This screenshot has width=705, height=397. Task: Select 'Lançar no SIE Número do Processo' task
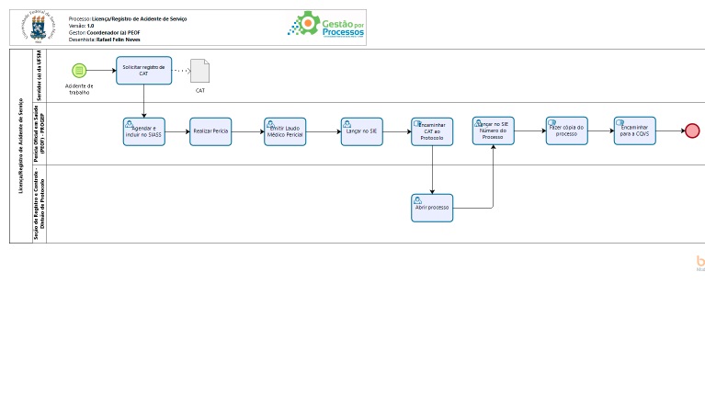coord(493,130)
